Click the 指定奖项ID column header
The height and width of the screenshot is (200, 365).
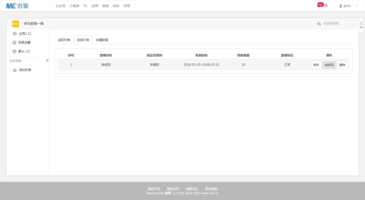tap(155, 55)
